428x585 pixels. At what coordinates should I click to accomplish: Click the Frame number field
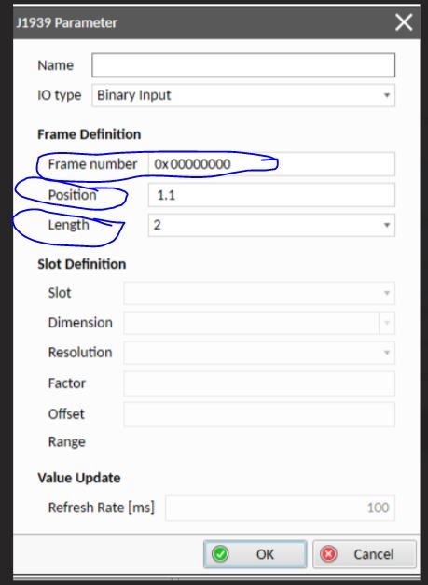271,164
